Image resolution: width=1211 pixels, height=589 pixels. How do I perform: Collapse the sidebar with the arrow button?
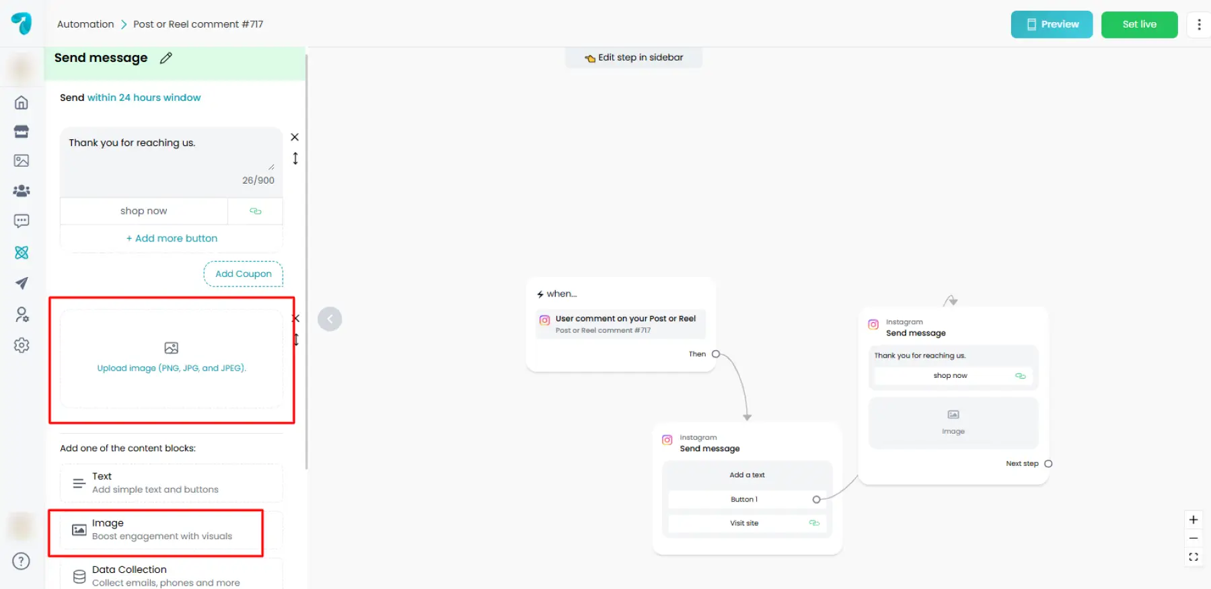click(330, 319)
